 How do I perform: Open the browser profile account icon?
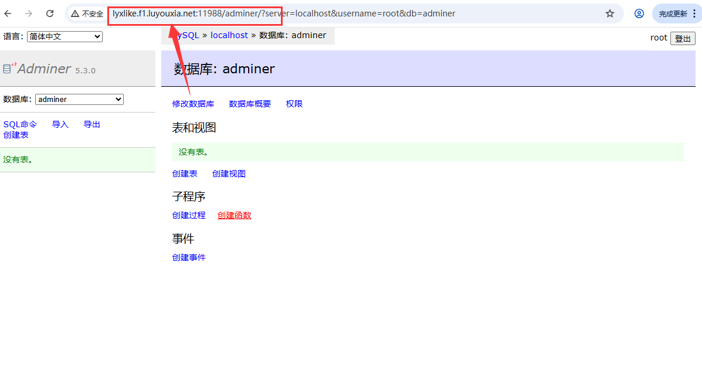click(639, 13)
